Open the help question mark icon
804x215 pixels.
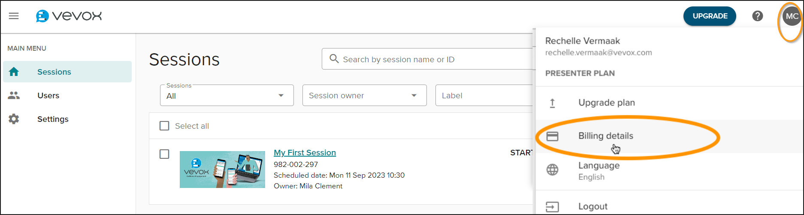(x=758, y=16)
